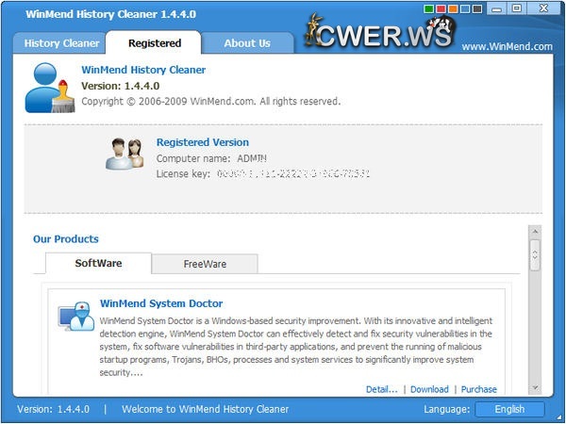
Task: Download WinMend System Doctor
Action: [429, 389]
